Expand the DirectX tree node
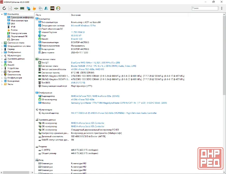Image resolution: width=226 pixels, height=174 pixels. (x=2, y=65)
